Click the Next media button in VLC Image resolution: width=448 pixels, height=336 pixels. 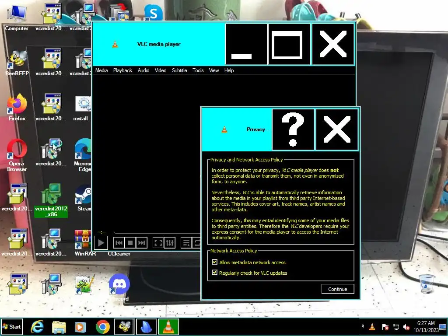(x=142, y=243)
